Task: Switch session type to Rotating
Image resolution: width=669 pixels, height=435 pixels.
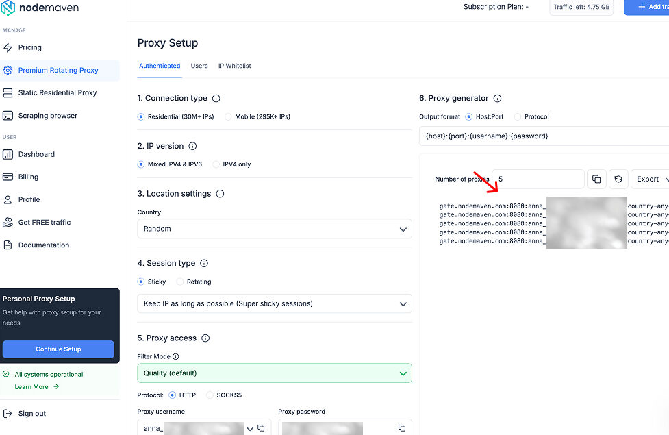Action: 179,282
